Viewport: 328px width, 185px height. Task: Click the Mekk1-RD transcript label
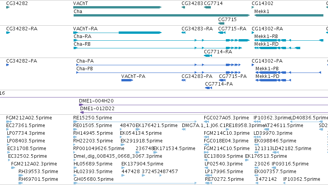point(266,44)
